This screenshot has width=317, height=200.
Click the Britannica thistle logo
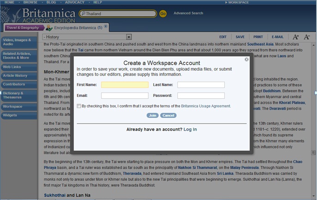[11, 14]
